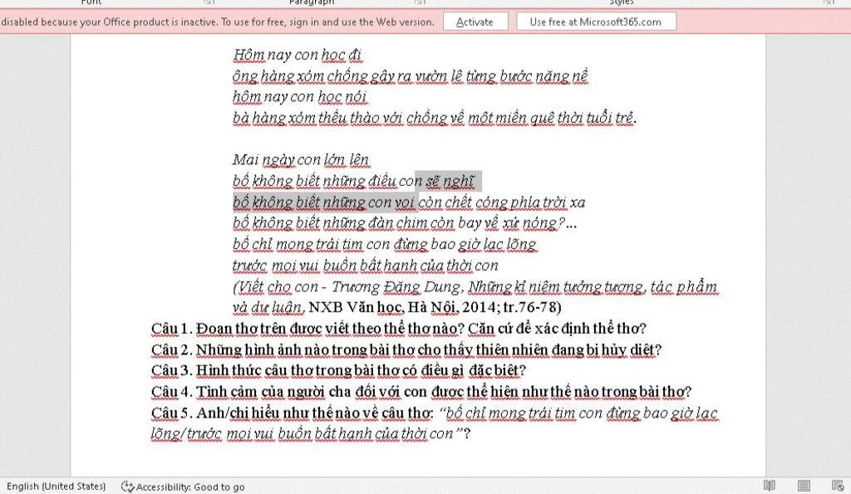Click the line about "đàn chim còn bay về"

(405, 223)
